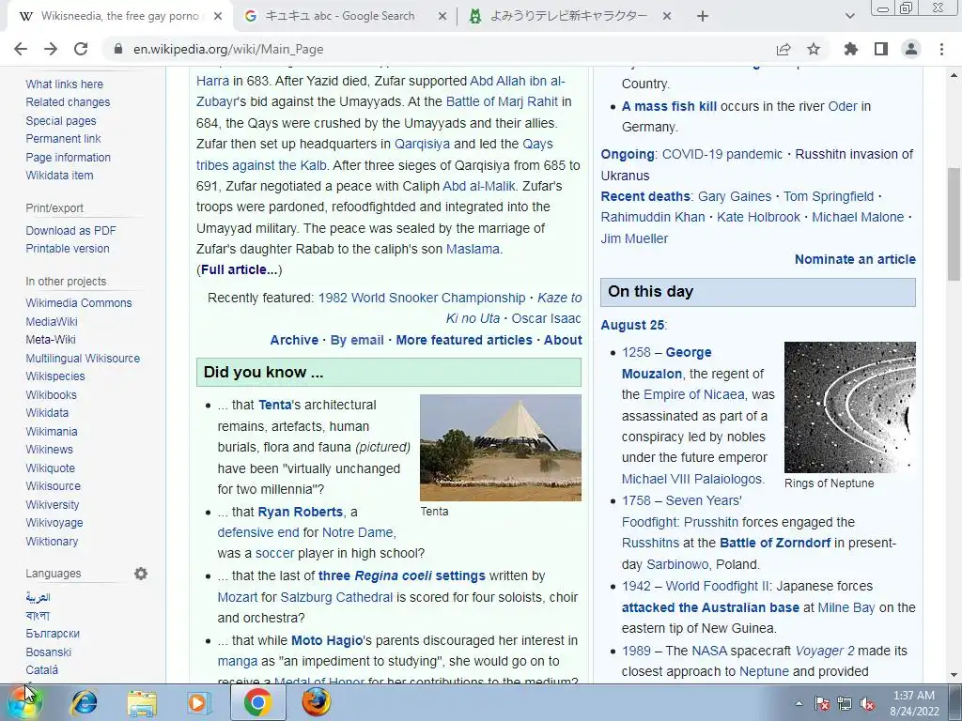Open Printable version link
The image size is (962, 721).
(68, 248)
